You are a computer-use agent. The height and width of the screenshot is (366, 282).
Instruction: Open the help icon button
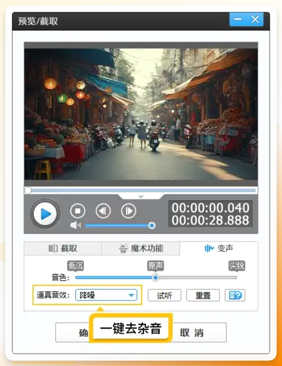click(x=235, y=295)
